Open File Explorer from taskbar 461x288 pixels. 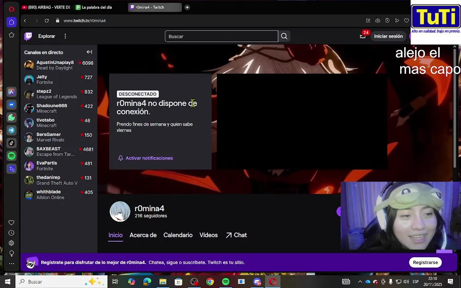163,282
